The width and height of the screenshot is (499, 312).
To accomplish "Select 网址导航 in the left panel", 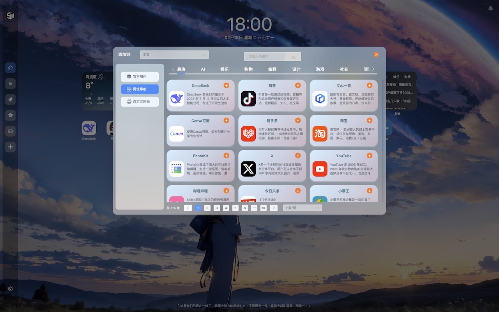I will tap(140, 89).
